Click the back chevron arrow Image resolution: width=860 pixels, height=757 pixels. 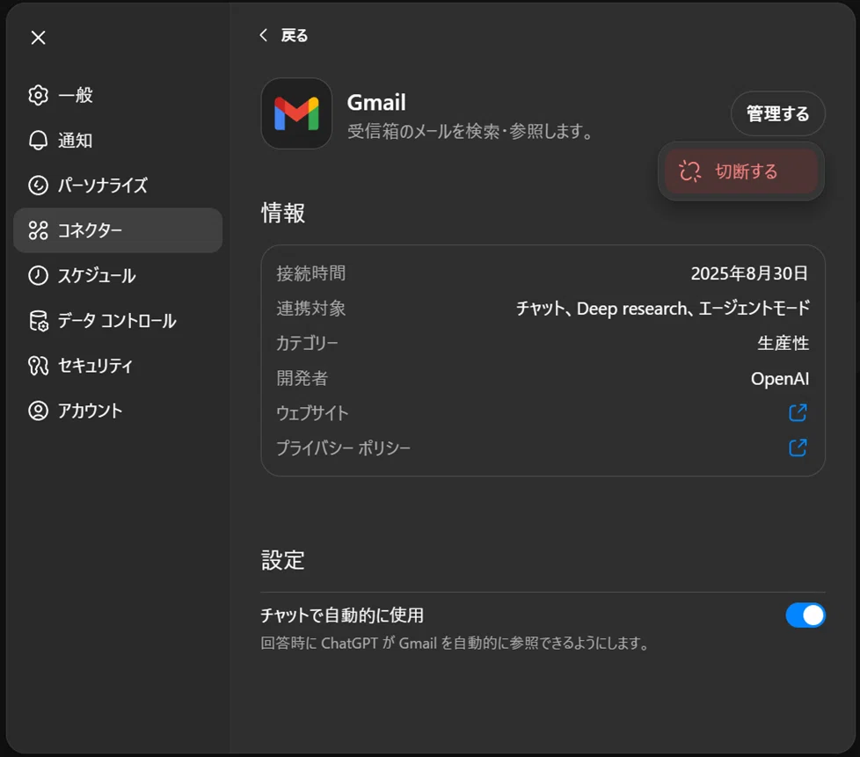click(263, 36)
